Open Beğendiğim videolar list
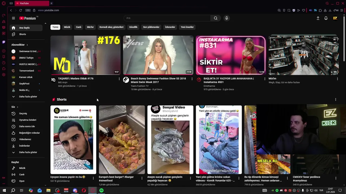 [26, 133]
